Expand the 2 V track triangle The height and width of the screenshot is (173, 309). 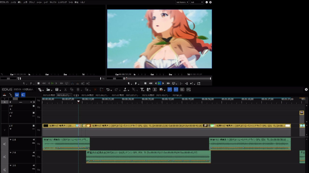(11, 116)
